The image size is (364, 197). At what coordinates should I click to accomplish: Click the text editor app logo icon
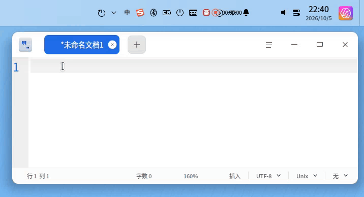(25, 45)
